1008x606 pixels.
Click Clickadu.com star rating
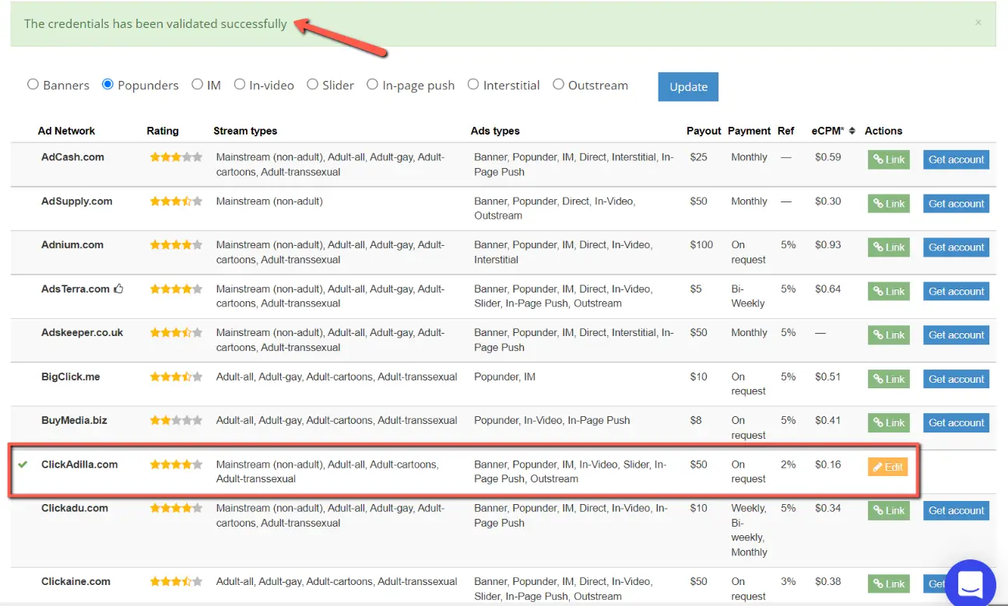click(x=176, y=509)
